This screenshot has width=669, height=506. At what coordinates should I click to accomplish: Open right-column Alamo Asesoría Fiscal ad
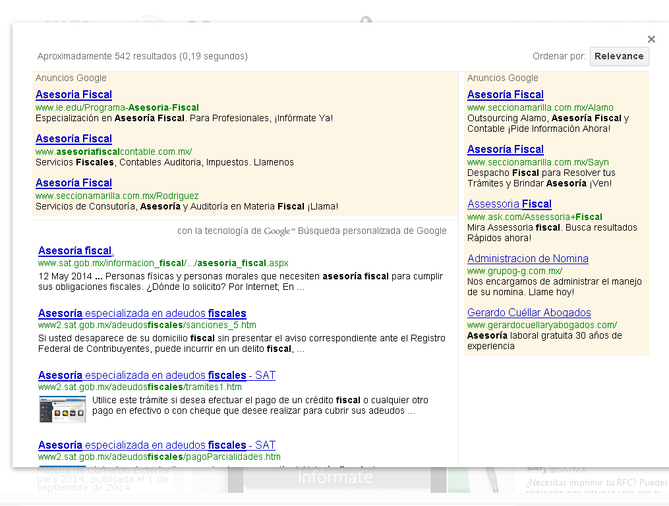click(506, 95)
